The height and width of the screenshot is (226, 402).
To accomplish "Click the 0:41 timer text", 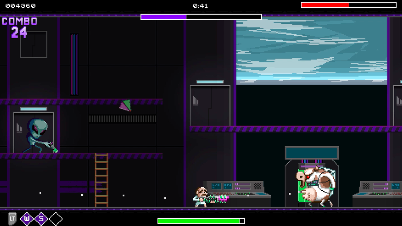I will coord(200,5).
